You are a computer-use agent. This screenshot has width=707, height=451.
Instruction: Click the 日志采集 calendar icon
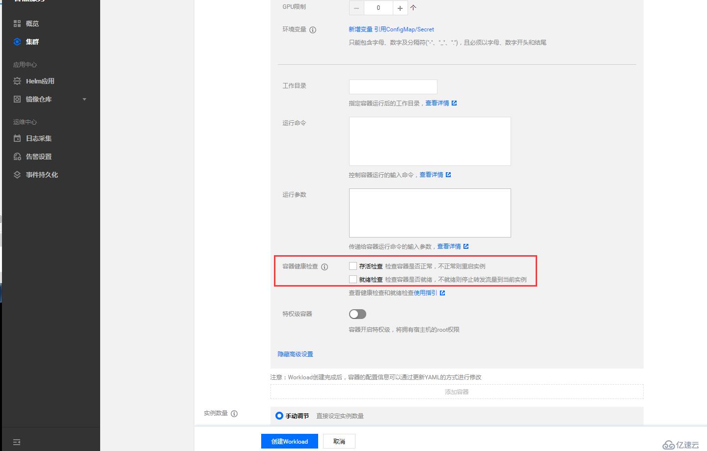point(17,138)
